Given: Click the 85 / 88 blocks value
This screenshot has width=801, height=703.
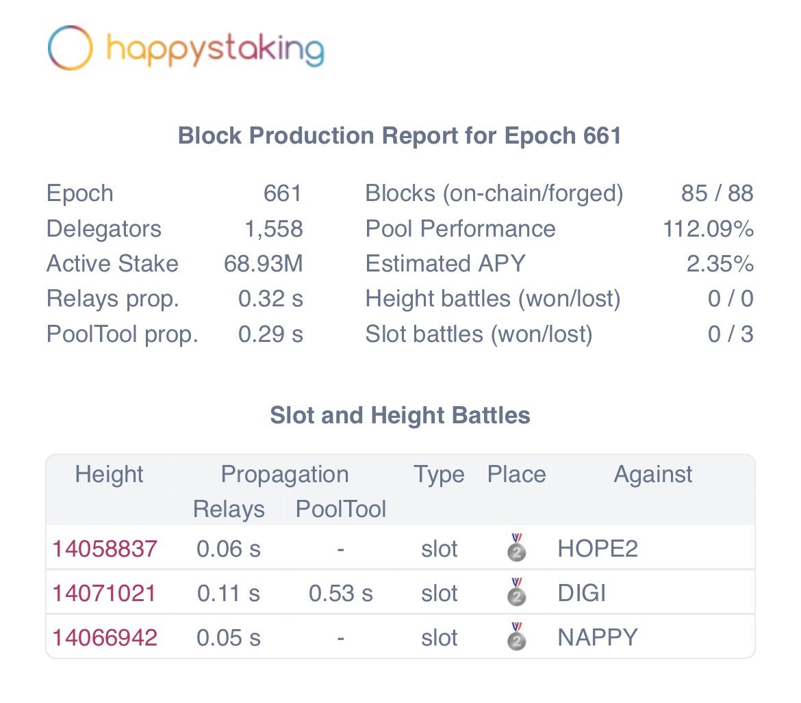Looking at the screenshot, I should point(717,194).
